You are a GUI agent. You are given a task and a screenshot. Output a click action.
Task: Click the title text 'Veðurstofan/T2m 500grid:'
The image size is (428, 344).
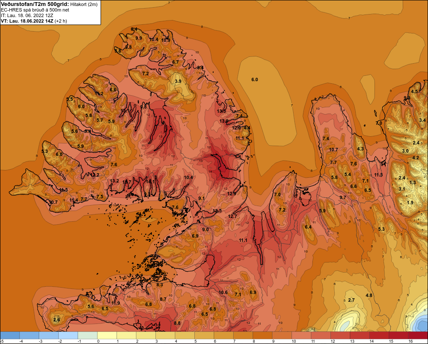click(x=35, y=4)
